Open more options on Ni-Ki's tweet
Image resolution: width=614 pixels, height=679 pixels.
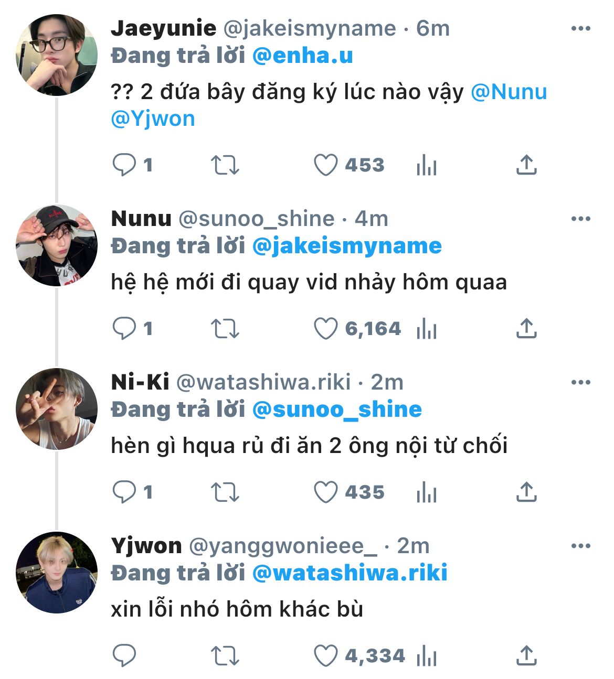pyautogui.click(x=580, y=383)
